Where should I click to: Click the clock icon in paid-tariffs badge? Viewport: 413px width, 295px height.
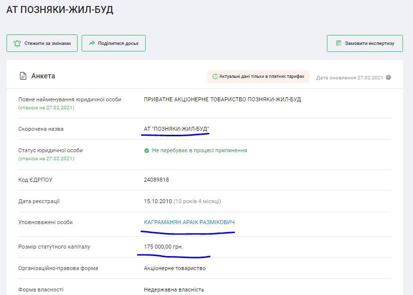click(x=215, y=76)
